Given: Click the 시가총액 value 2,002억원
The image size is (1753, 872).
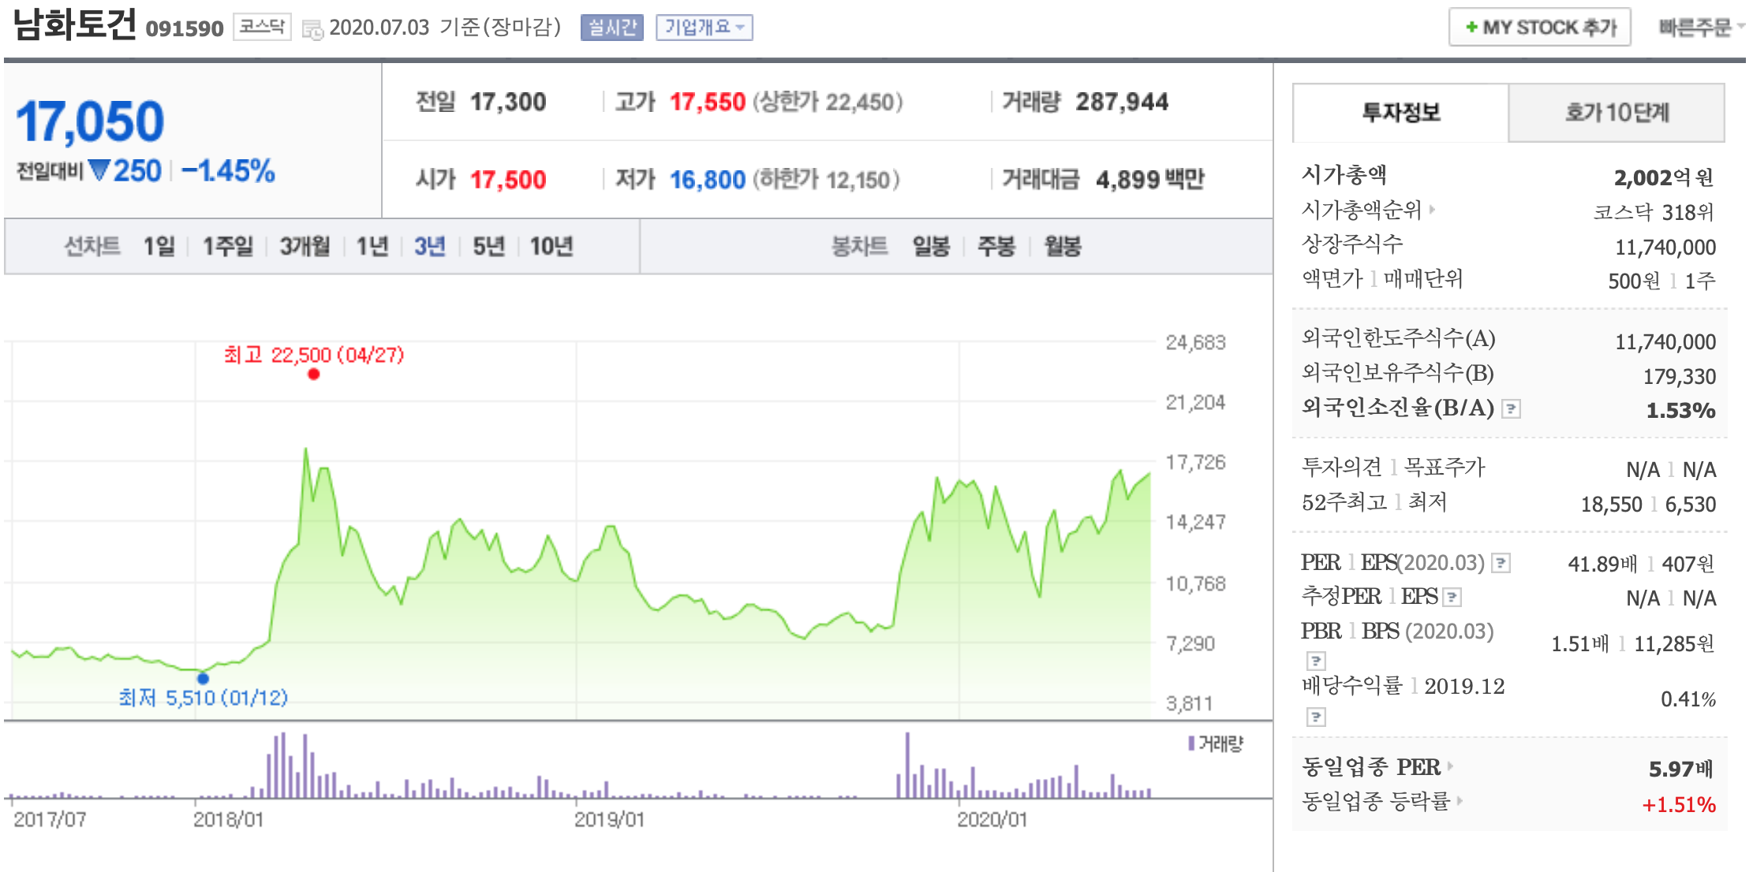Looking at the screenshot, I should pyautogui.click(x=1664, y=178).
